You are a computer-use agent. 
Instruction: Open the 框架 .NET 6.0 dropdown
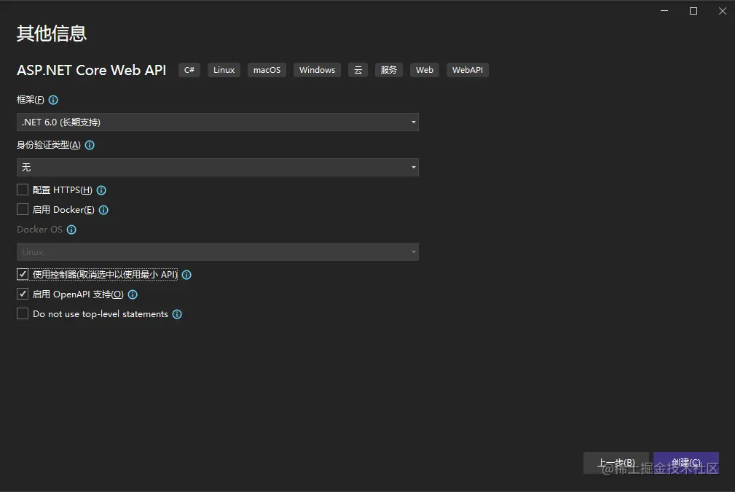(218, 122)
